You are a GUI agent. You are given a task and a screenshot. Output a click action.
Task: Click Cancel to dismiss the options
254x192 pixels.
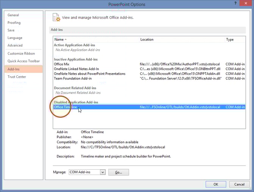coord(239,184)
